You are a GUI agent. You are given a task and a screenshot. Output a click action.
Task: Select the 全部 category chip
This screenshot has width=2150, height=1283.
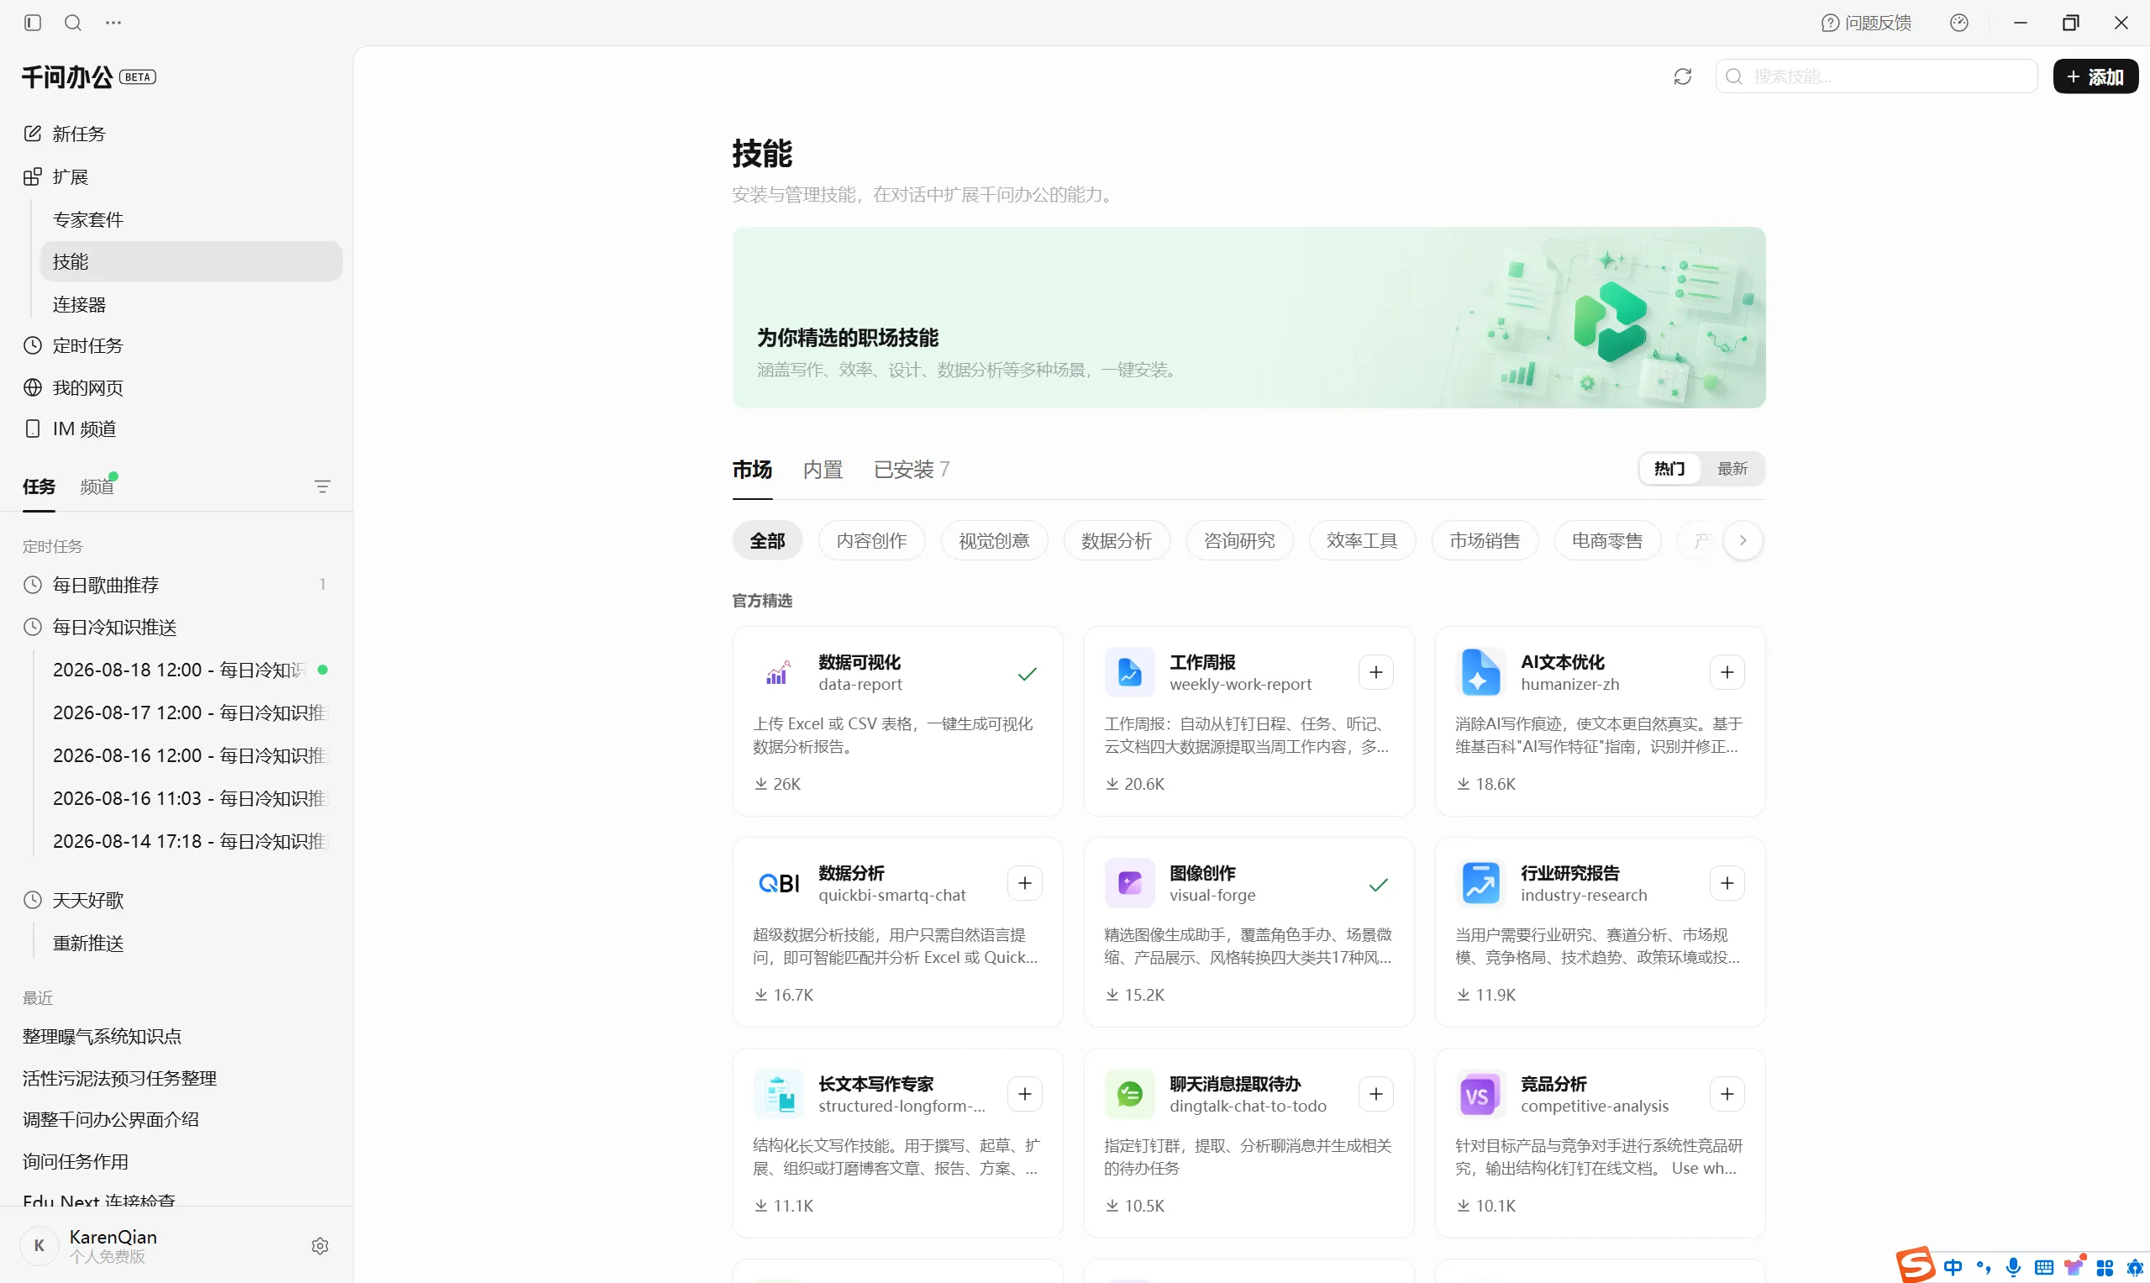click(x=767, y=541)
